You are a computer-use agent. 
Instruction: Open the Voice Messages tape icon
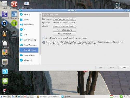(21, 45)
